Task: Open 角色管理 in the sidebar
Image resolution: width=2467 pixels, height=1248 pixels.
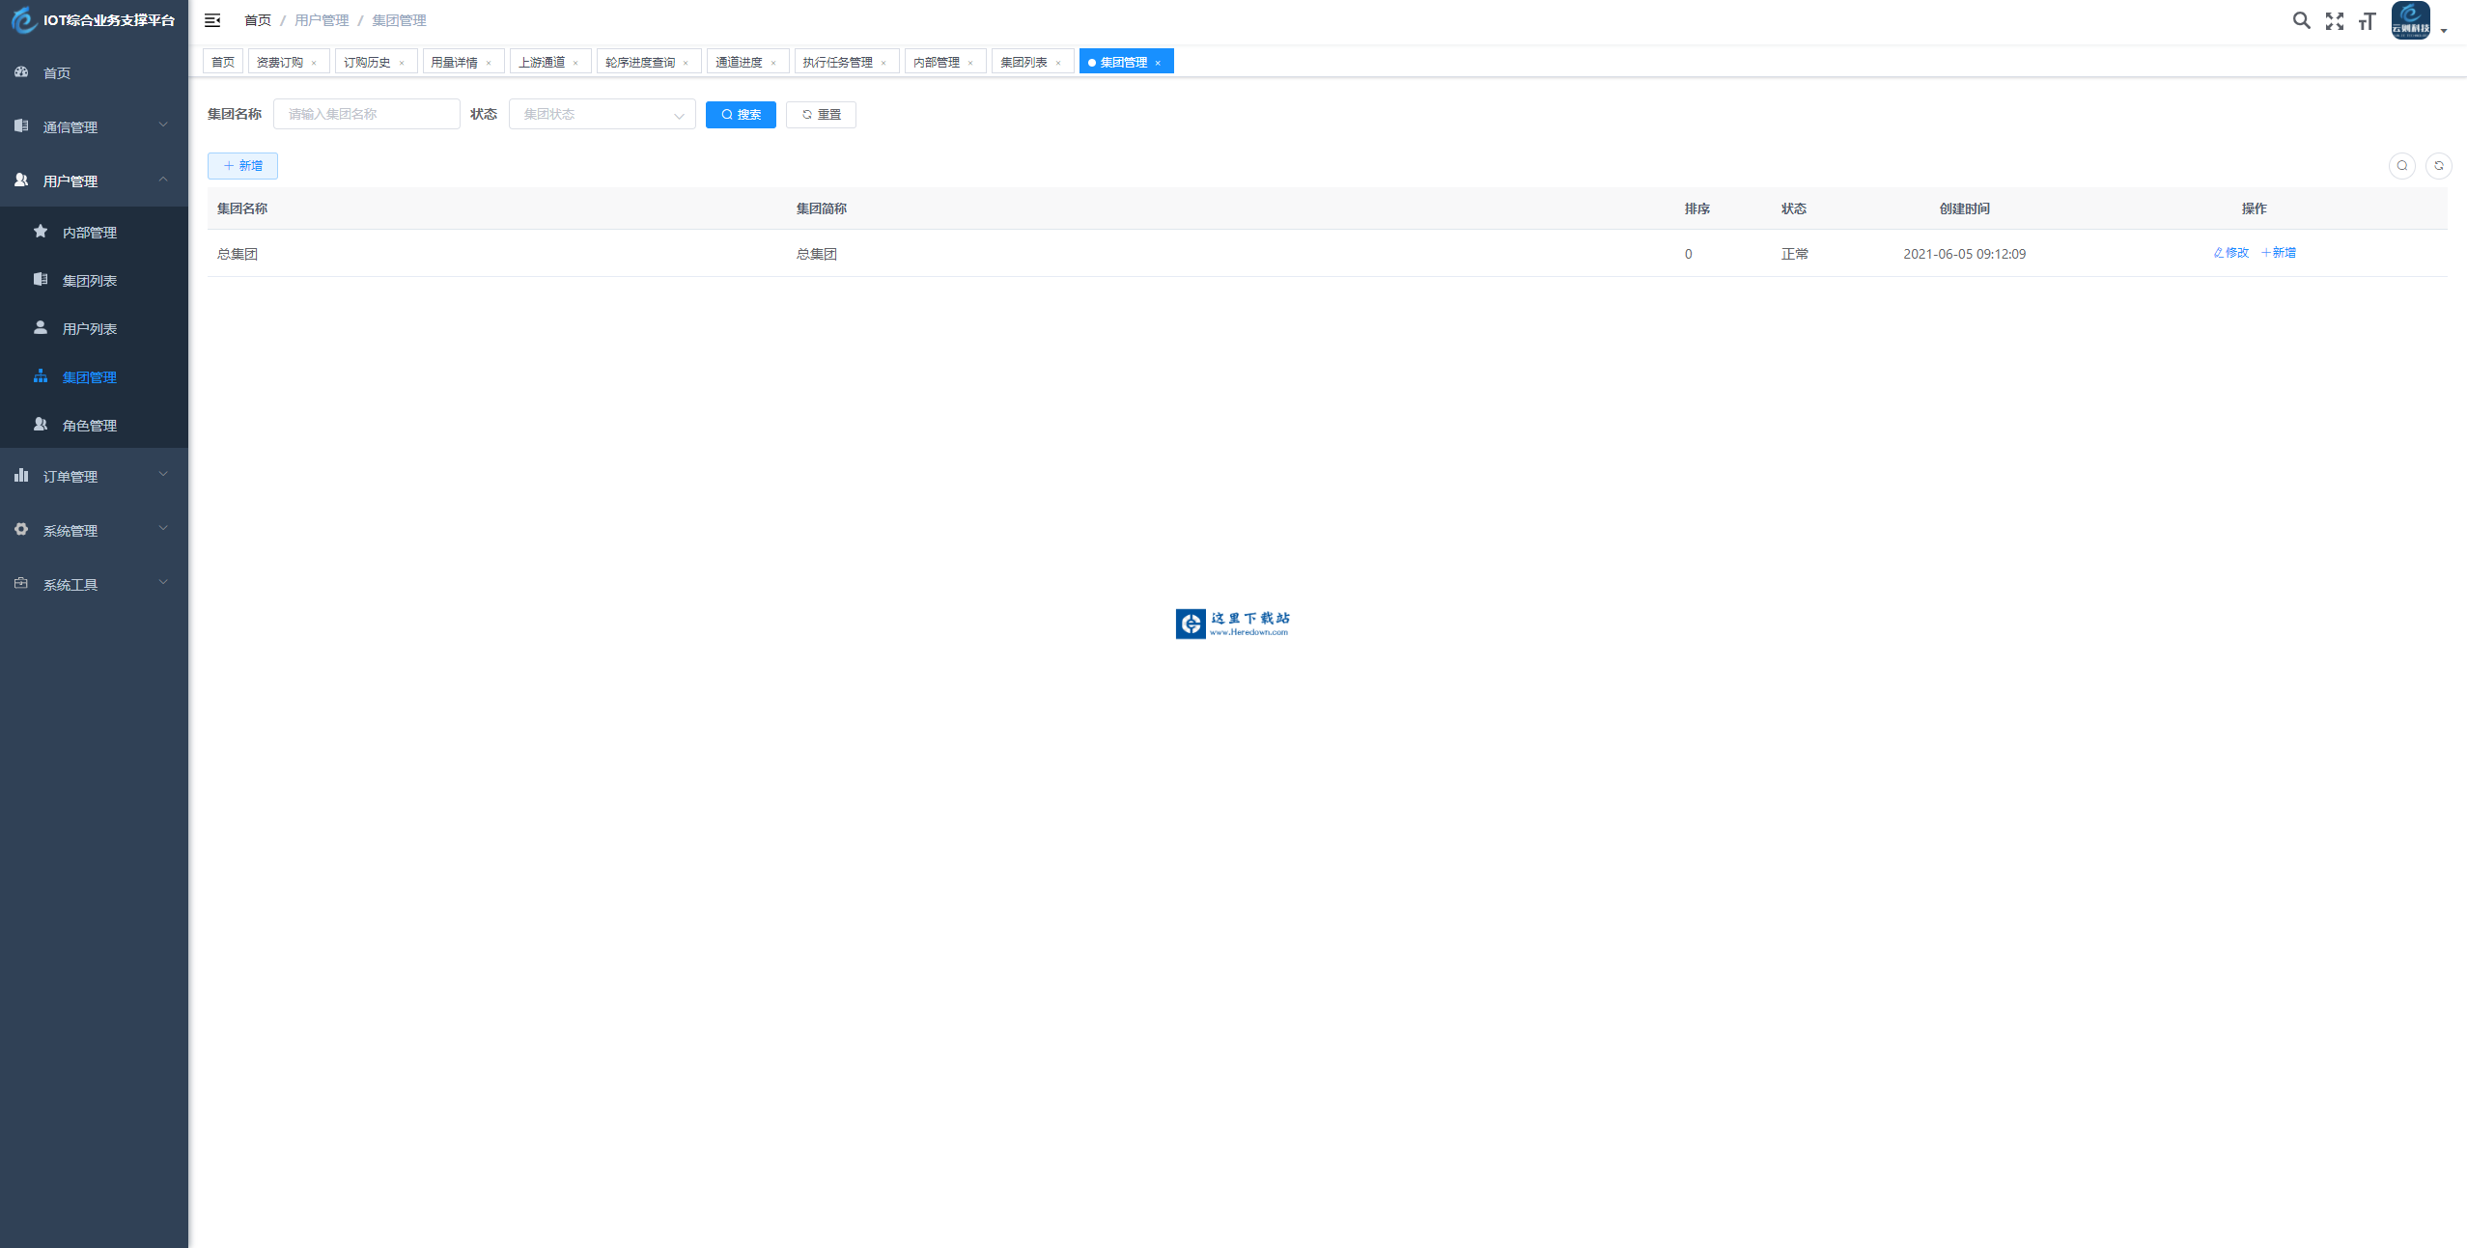Action: coord(89,425)
